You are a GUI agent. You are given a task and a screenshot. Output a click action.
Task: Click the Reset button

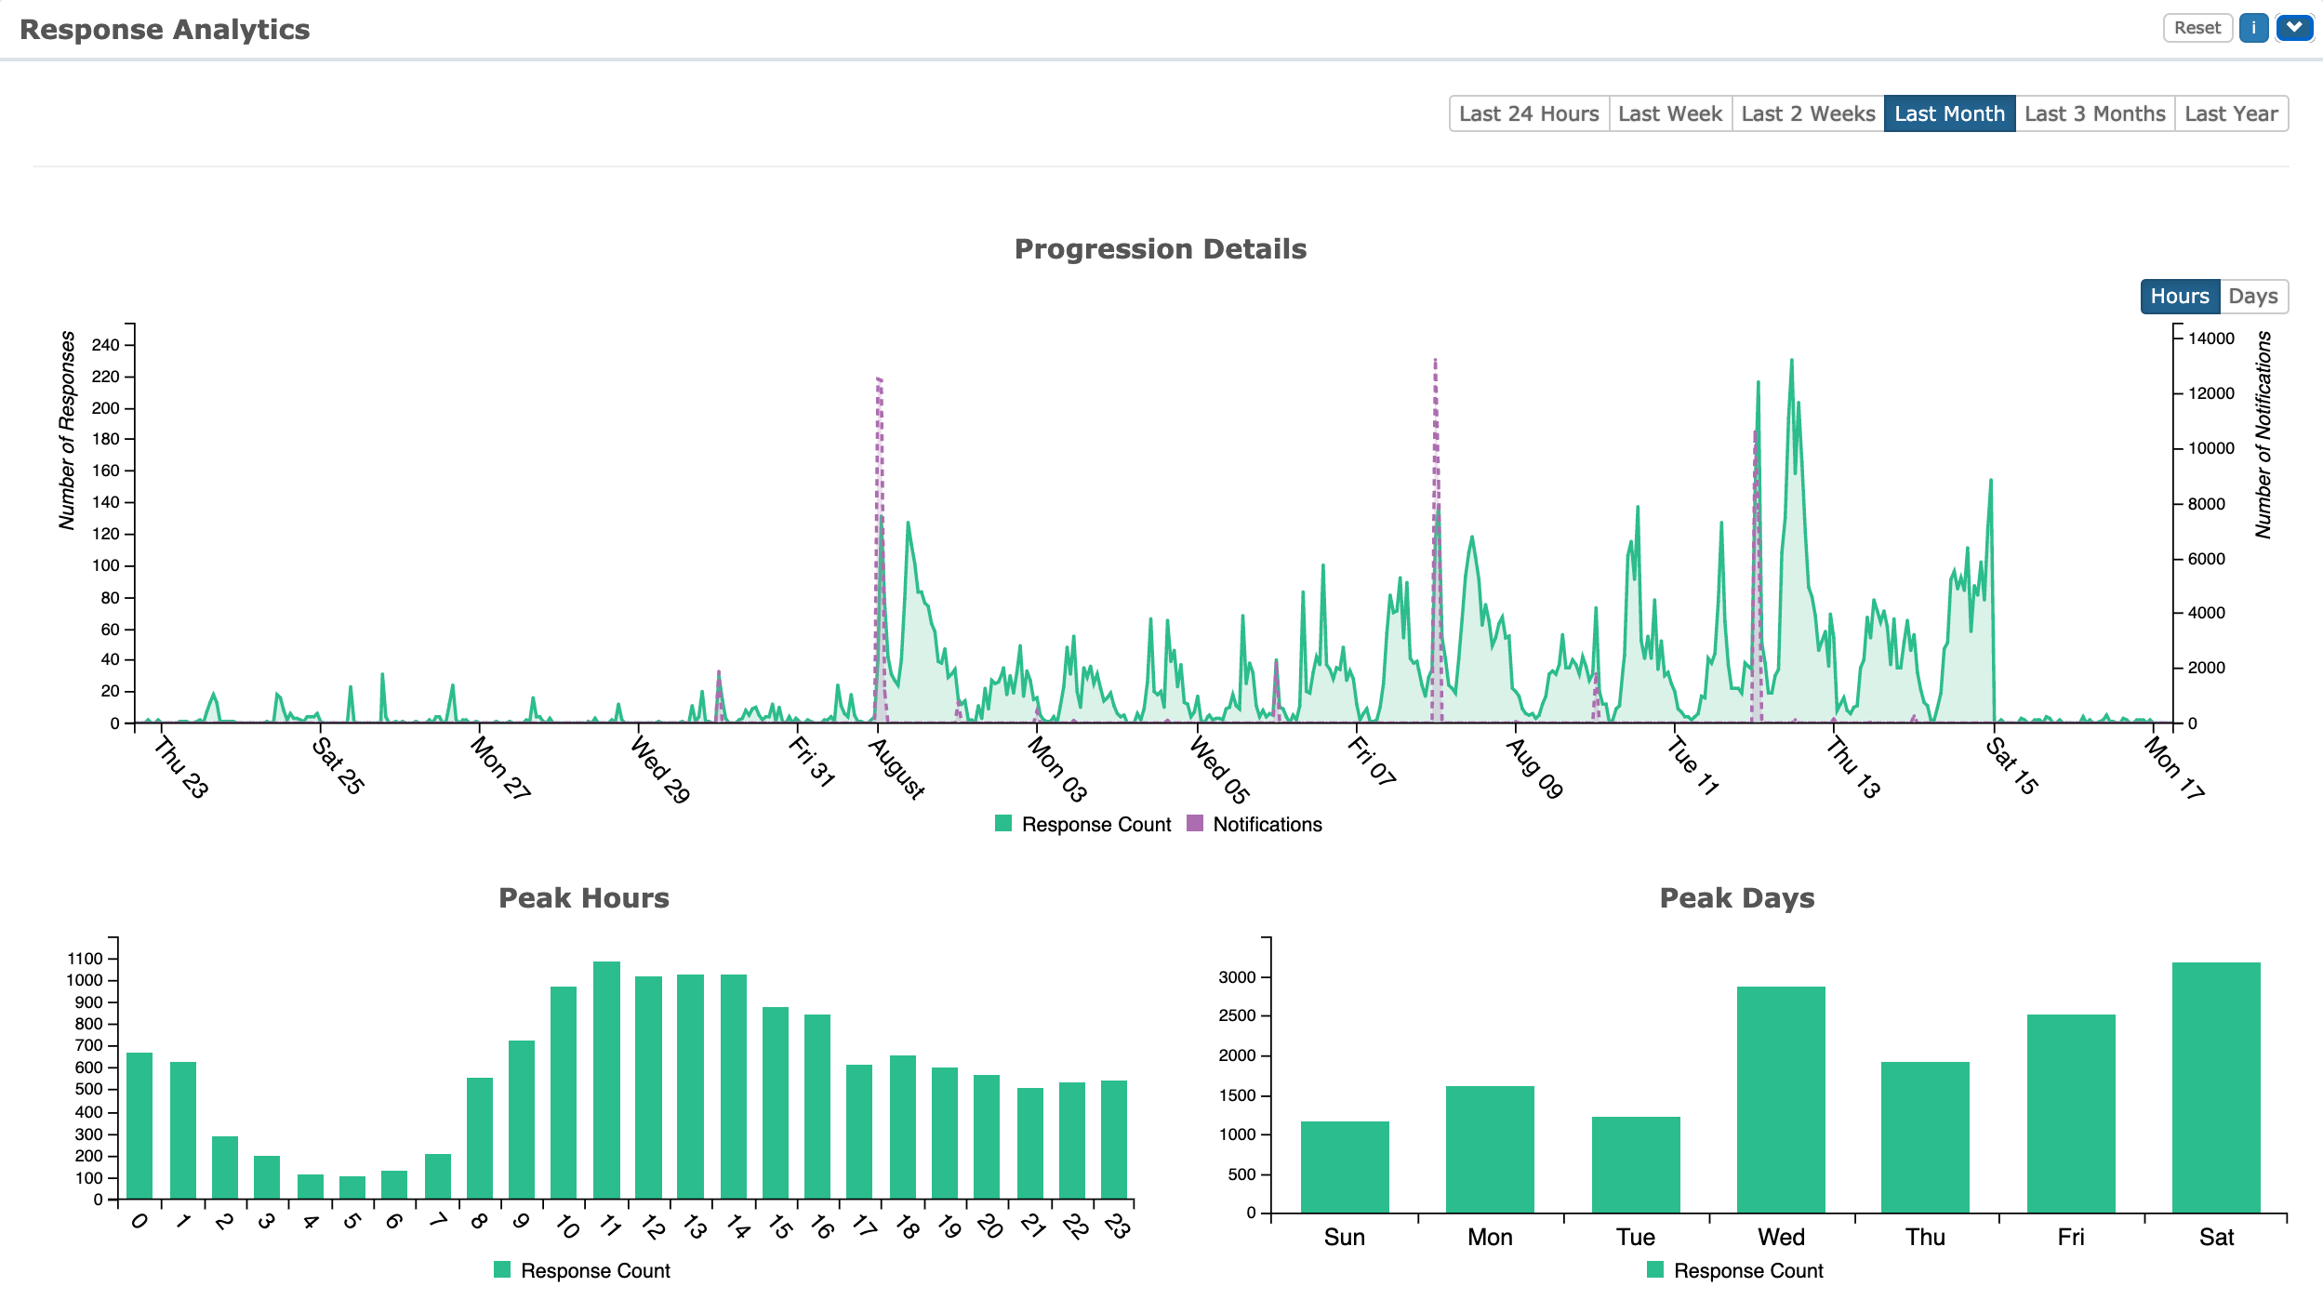coord(2198,27)
